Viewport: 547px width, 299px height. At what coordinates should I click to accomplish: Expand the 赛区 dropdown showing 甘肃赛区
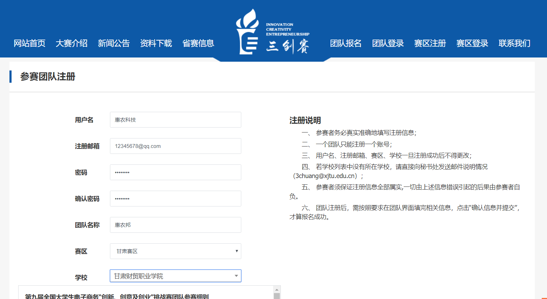(175, 251)
